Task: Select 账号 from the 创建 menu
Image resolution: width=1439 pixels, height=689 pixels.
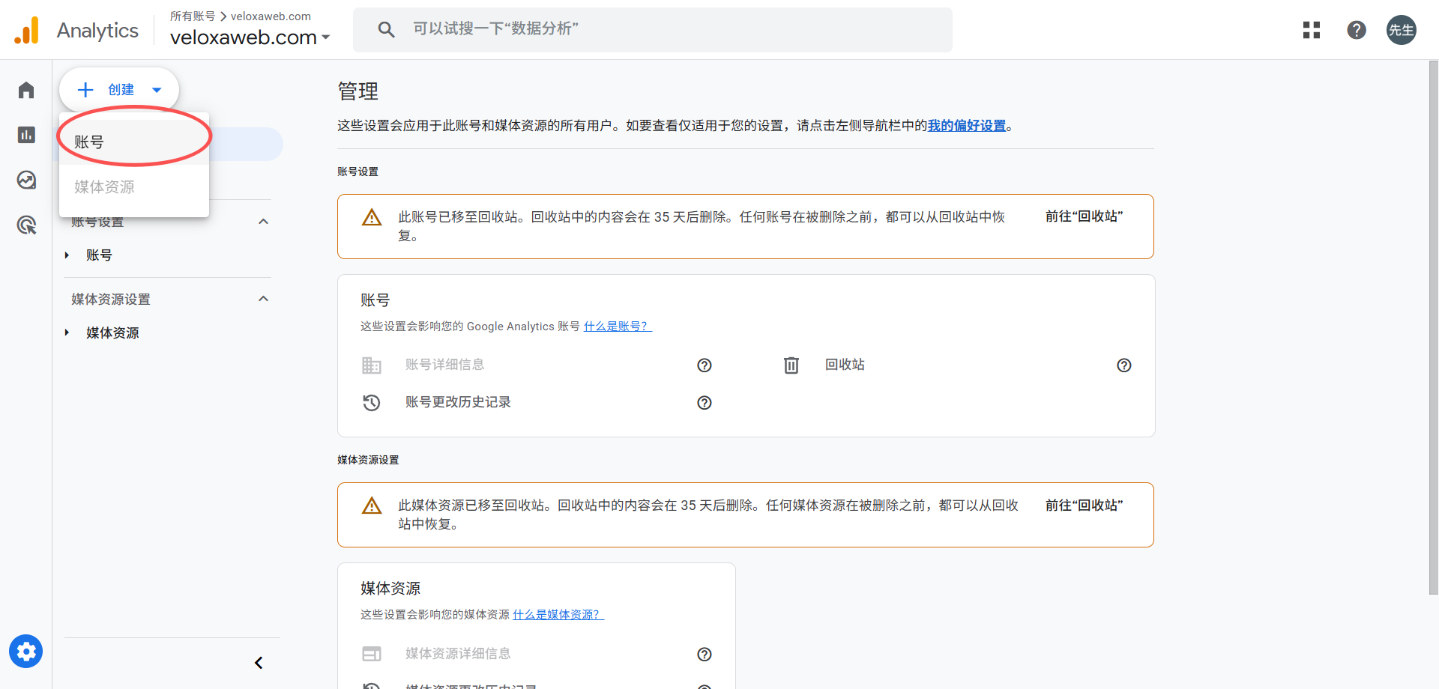Action: [88, 142]
